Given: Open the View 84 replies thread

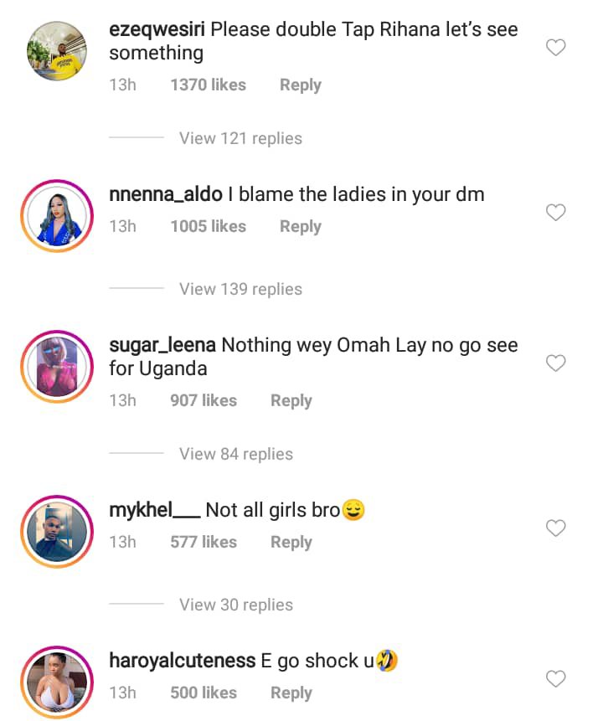Looking at the screenshot, I should [x=235, y=454].
